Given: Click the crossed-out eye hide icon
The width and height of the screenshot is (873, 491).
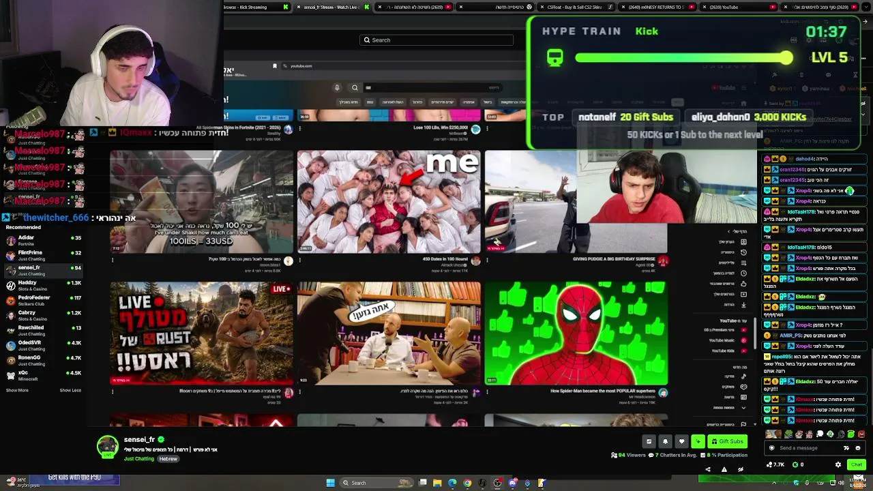Looking at the screenshot, I should coord(740,469).
